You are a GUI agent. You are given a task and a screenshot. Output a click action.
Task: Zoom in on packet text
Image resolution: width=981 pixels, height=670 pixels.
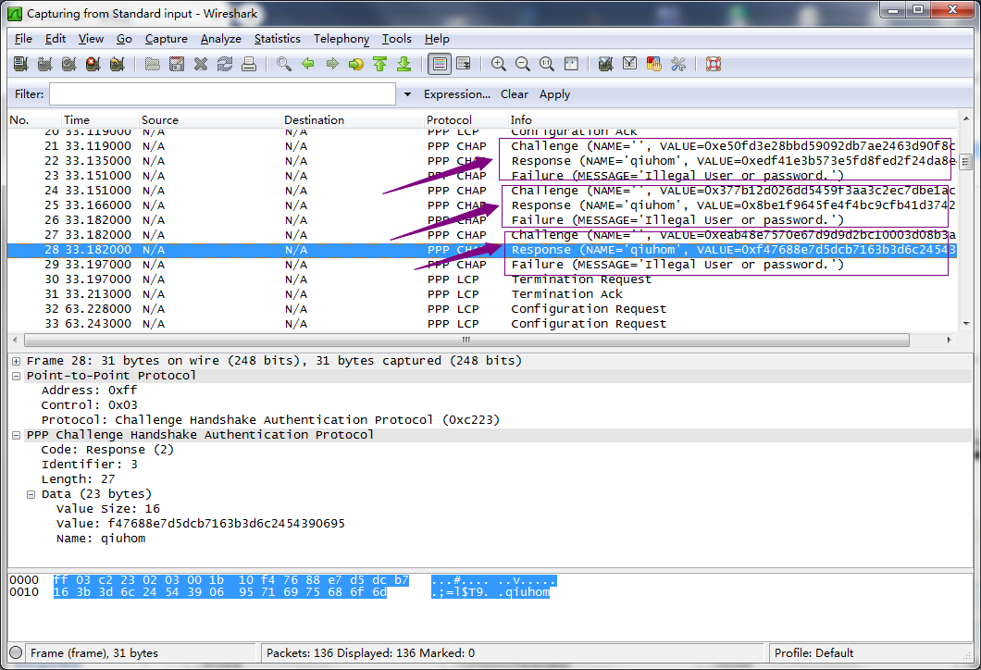(499, 64)
